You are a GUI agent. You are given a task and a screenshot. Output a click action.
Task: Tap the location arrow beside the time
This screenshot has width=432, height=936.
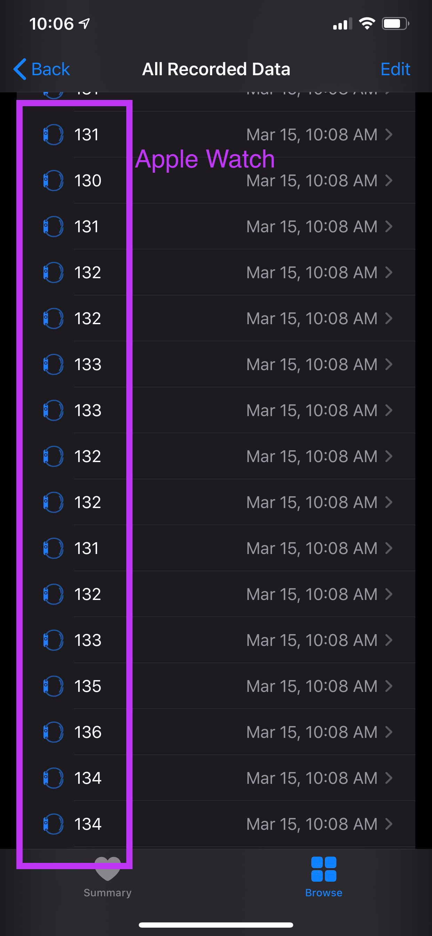(x=84, y=24)
